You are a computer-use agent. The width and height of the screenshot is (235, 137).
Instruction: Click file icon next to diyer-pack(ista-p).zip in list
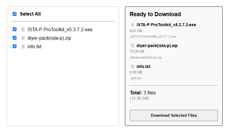click(x=23, y=38)
